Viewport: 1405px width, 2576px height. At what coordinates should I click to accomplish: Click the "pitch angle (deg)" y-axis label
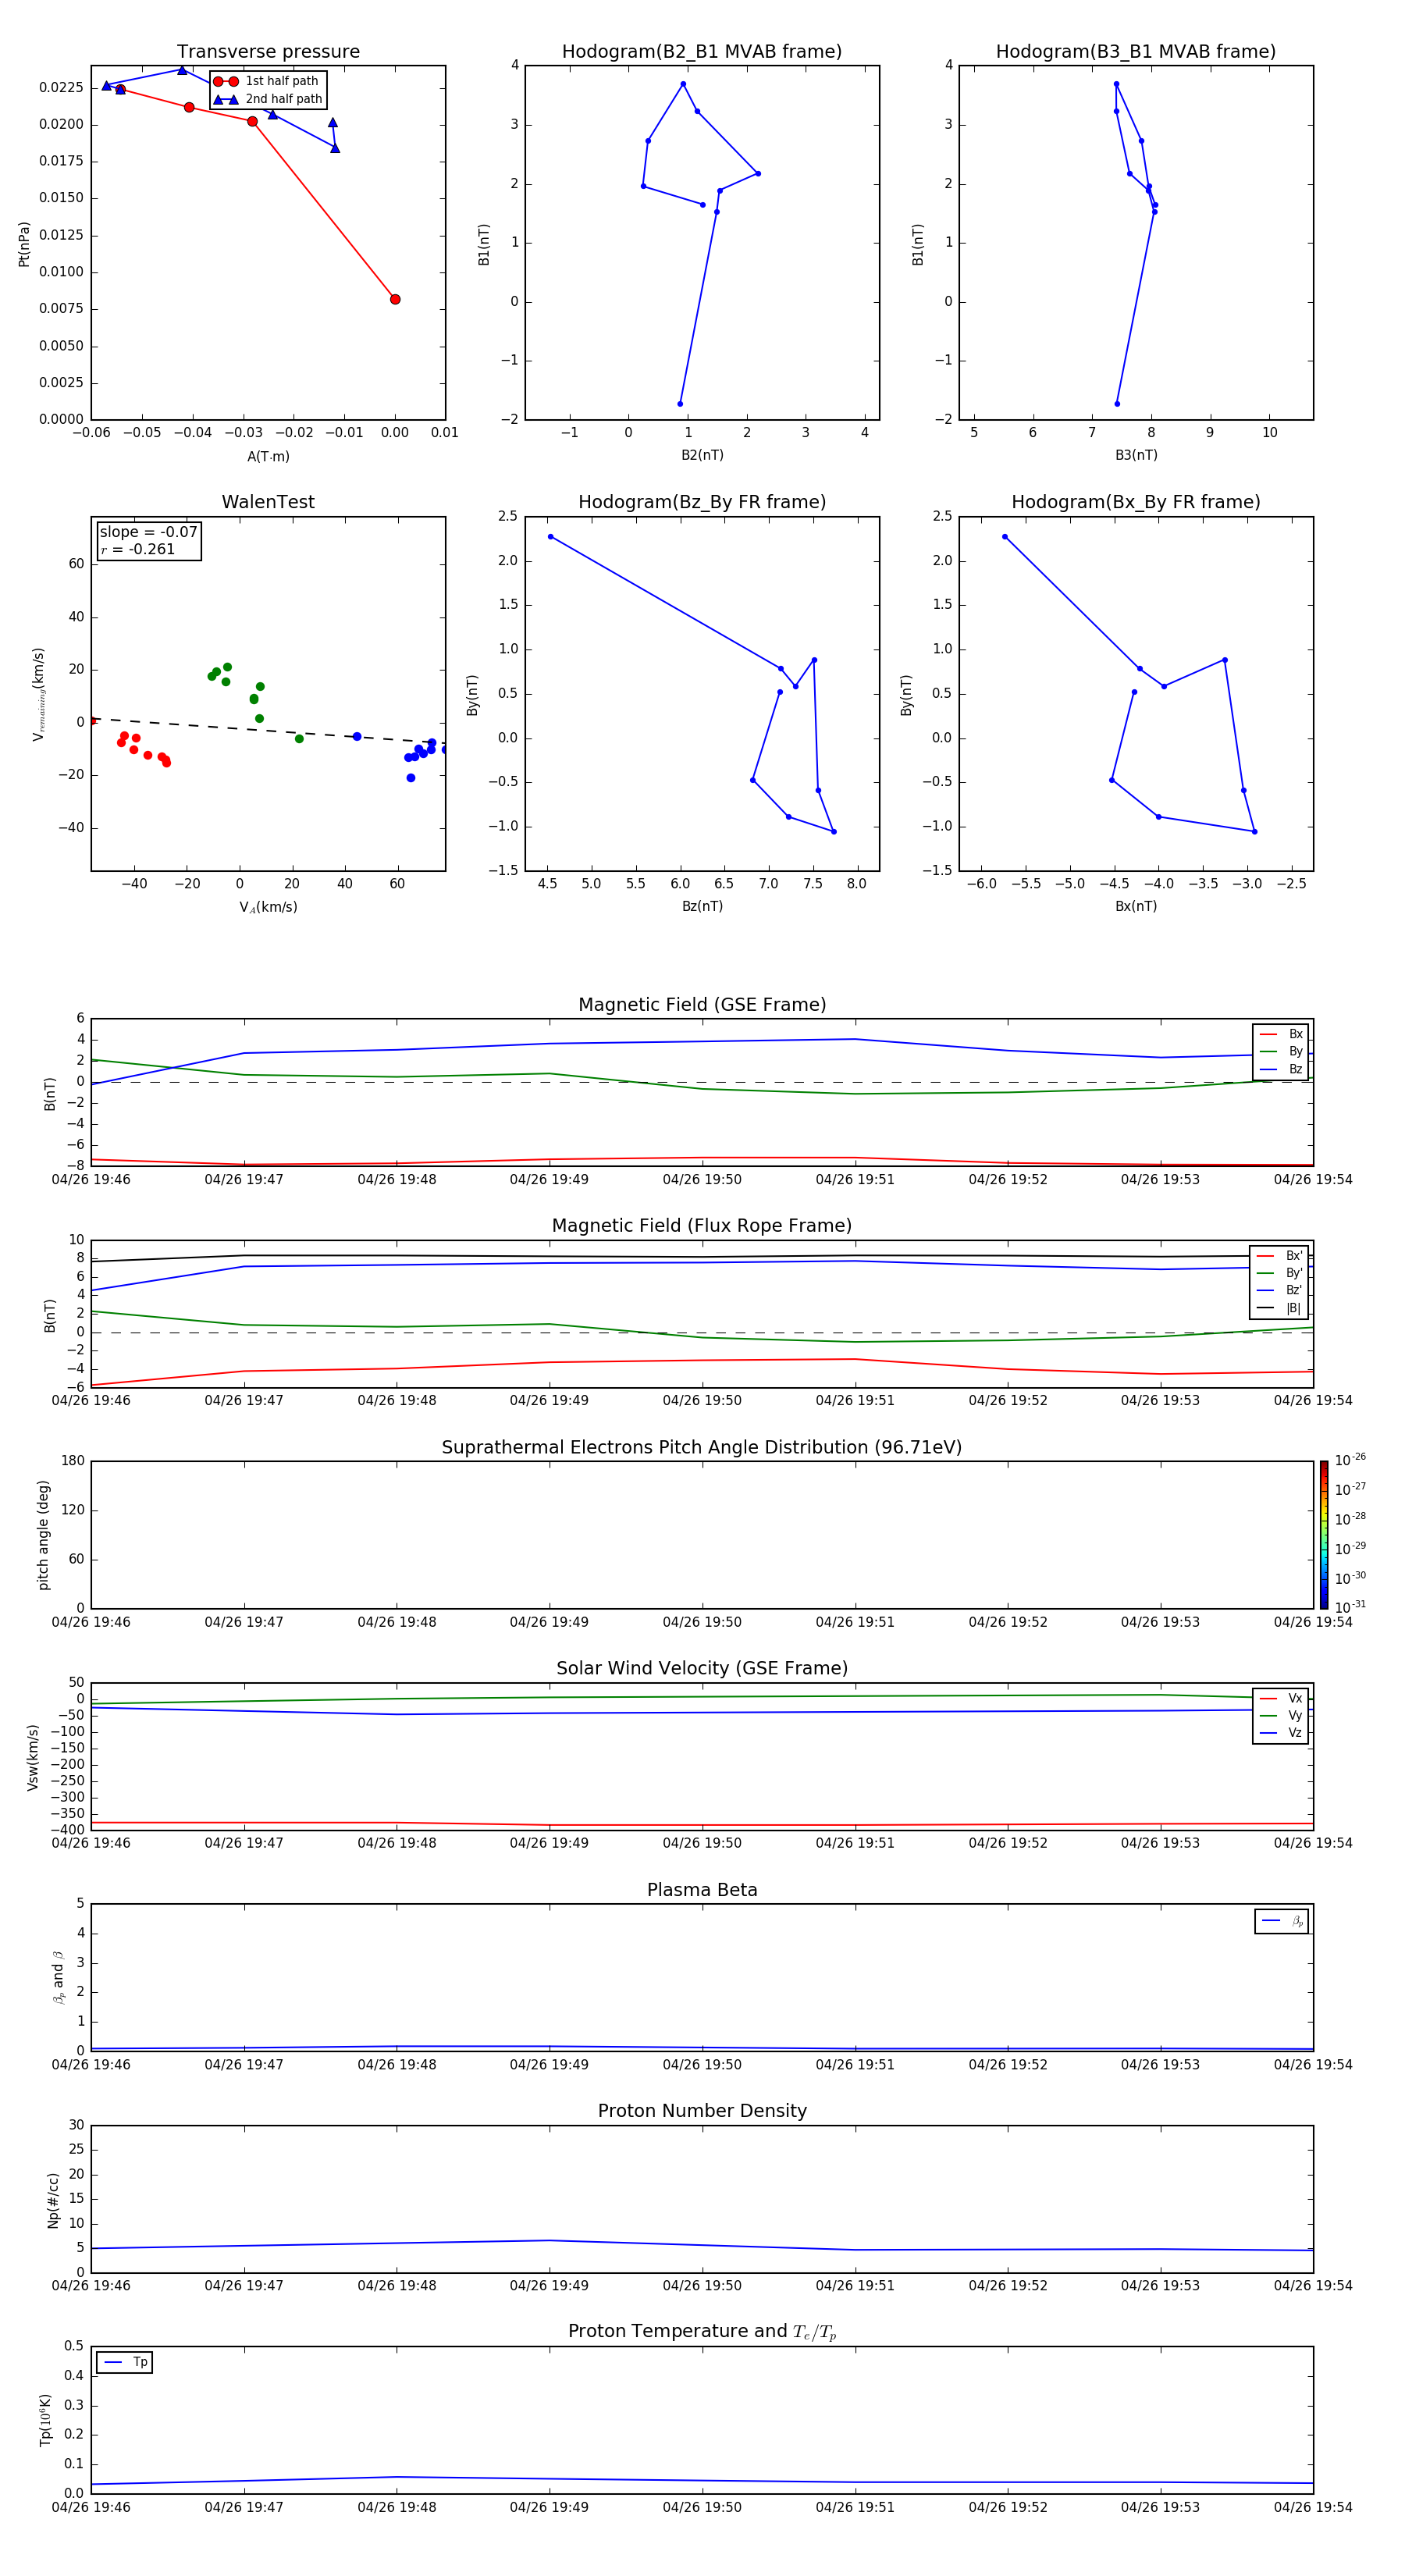(43, 1535)
